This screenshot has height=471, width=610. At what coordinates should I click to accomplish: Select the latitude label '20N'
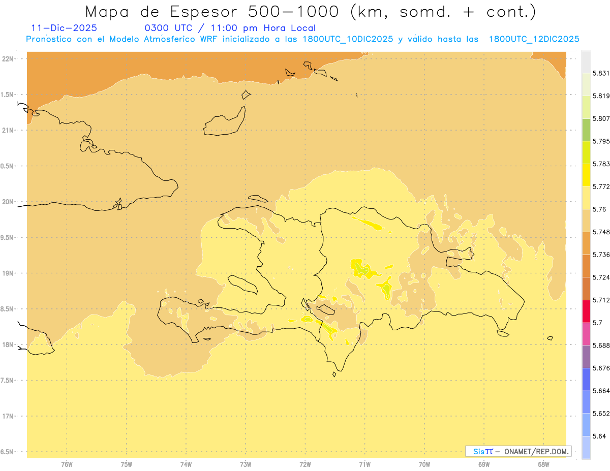coord(8,202)
